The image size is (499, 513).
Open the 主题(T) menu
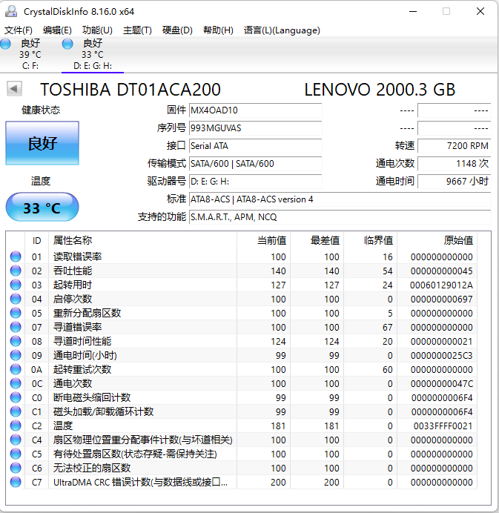coord(137,30)
